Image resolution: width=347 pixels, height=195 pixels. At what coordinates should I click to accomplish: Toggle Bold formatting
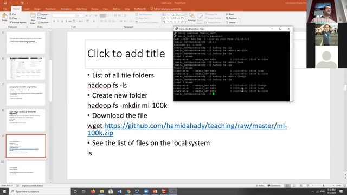pos(54,21)
